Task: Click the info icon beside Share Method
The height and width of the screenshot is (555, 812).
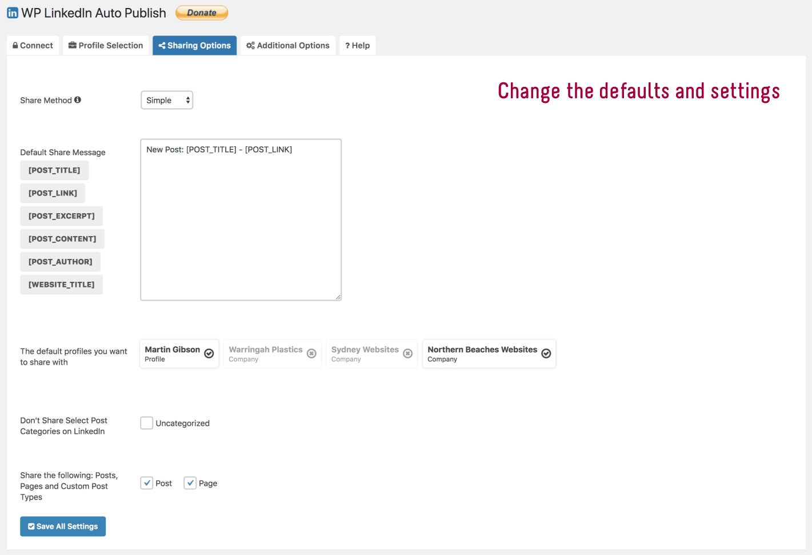Action: pos(78,98)
